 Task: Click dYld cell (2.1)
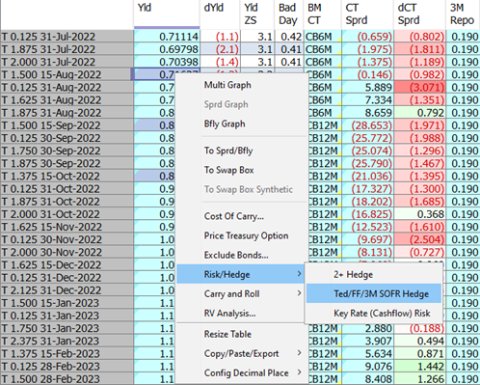click(x=220, y=49)
